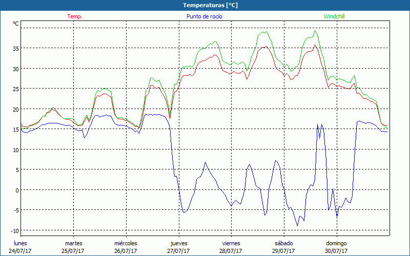This screenshot has width=410, height=256.
Task: Click the lunes 24/07/17 date label
Action: 20,247
